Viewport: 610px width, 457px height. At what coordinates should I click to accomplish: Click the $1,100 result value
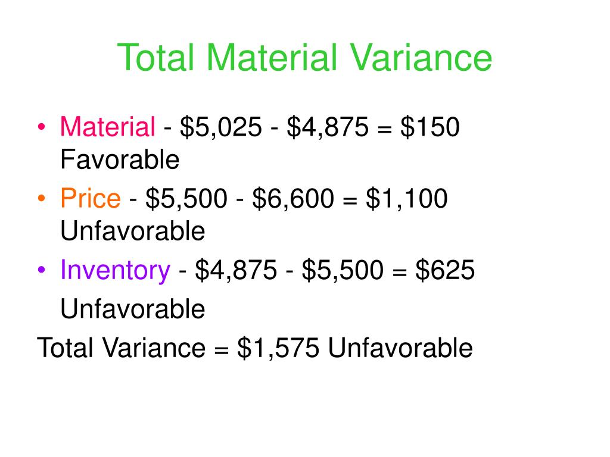pyautogui.click(x=407, y=199)
